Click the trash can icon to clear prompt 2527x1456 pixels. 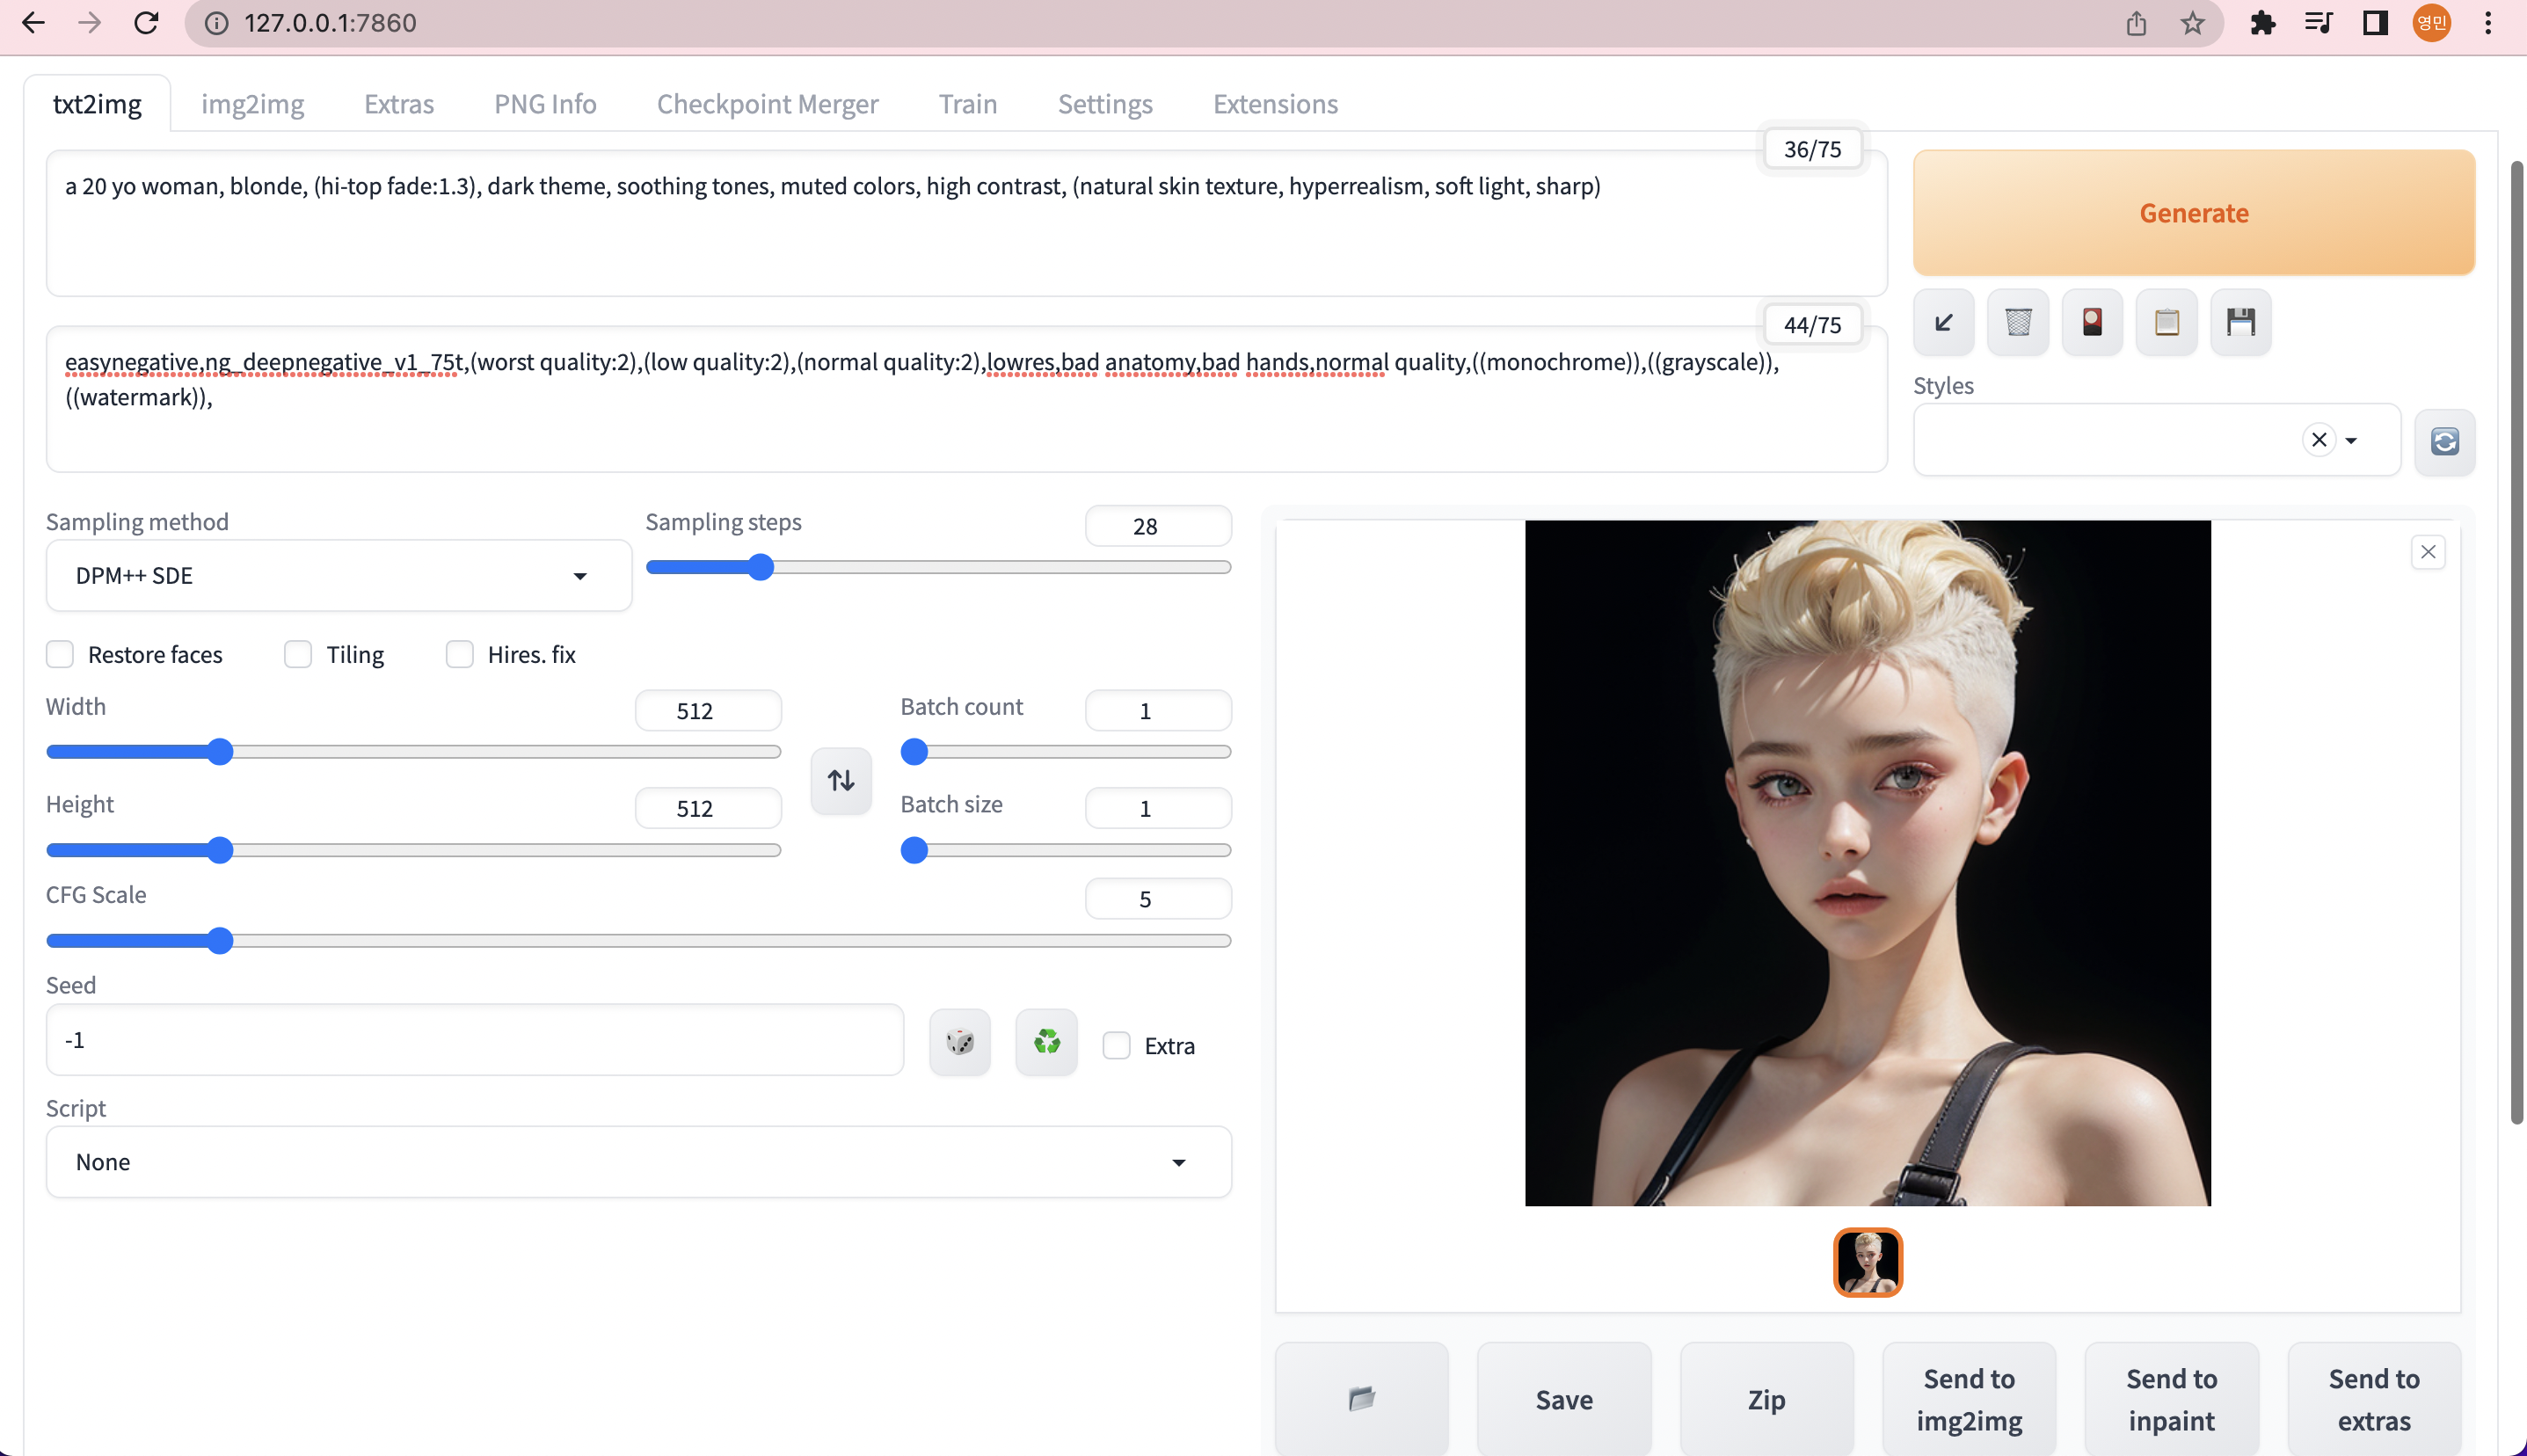(2017, 322)
